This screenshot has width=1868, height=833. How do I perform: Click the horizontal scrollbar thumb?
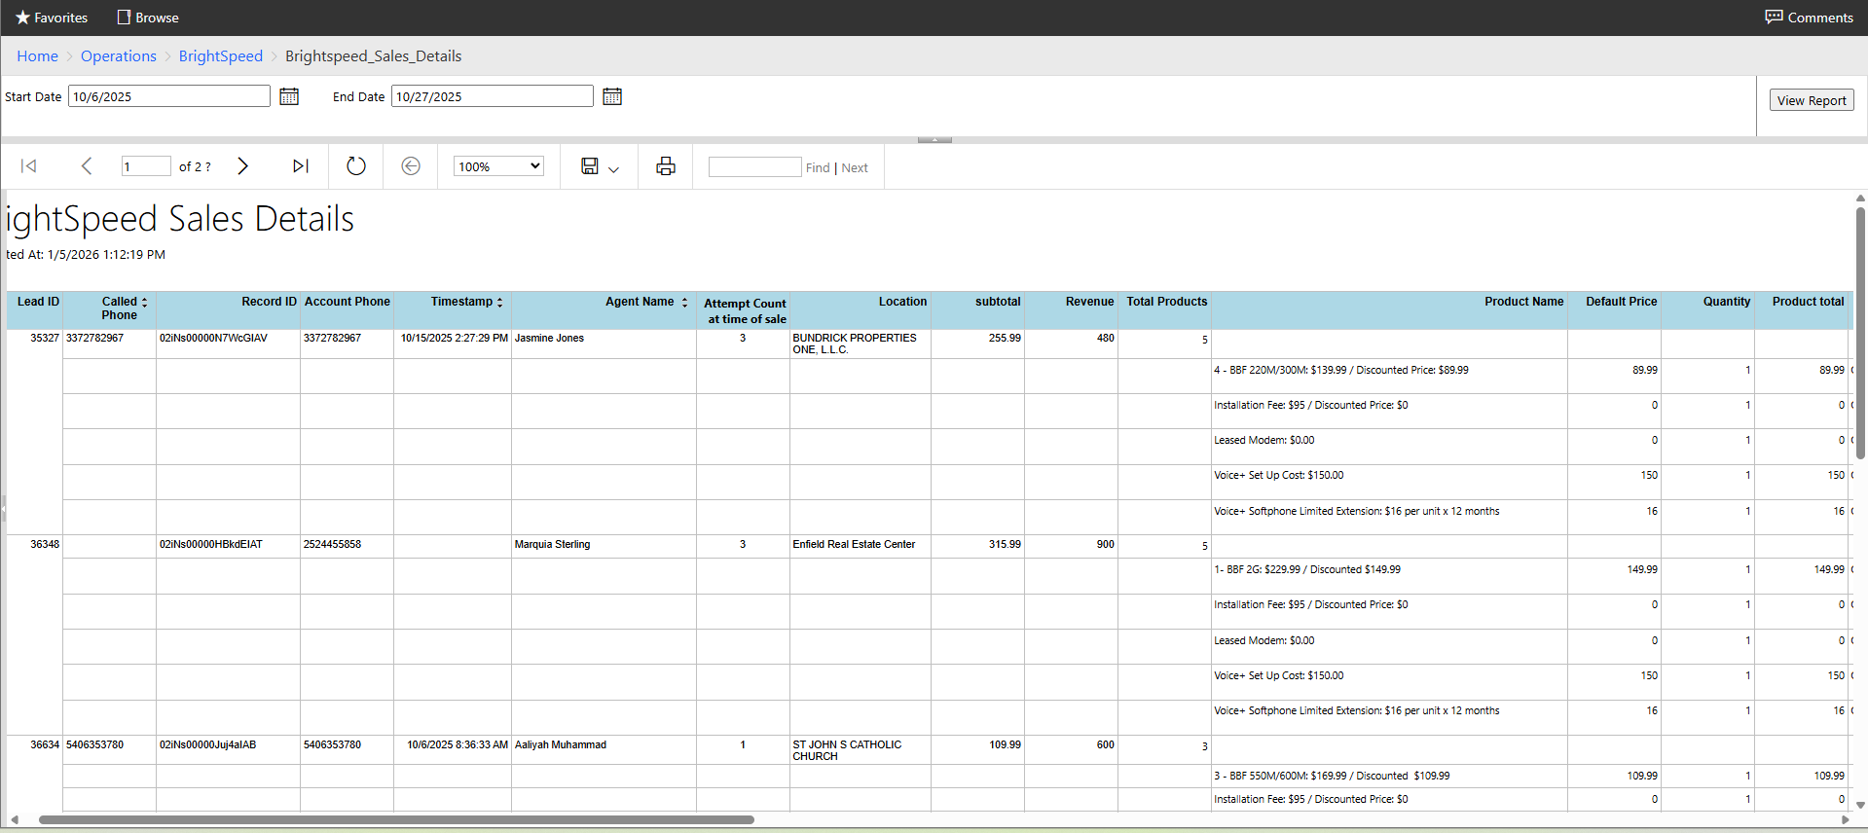click(396, 820)
